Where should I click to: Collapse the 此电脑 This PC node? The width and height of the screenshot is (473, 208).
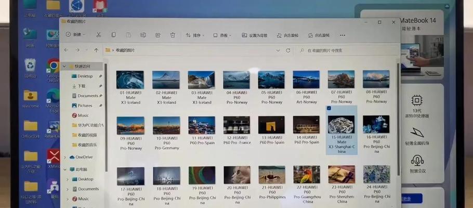(65, 170)
